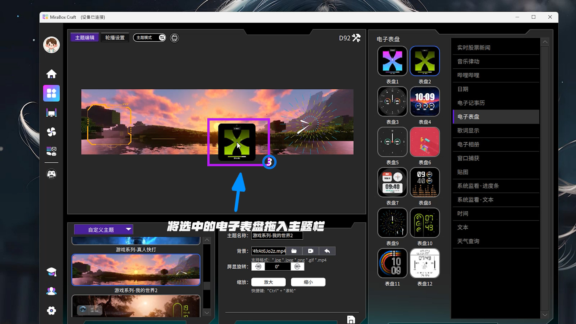The width and height of the screenshot is (576, 324).
Task: Click the gamepad OFF sidebar icon
Action: coord(51,174)
